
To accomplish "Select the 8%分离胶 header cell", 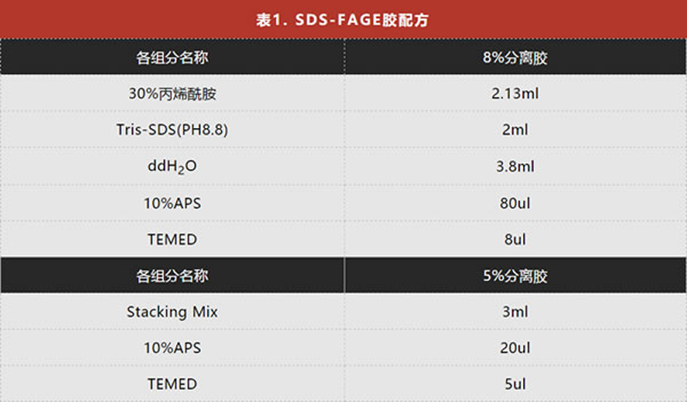I will coord(514,58).
